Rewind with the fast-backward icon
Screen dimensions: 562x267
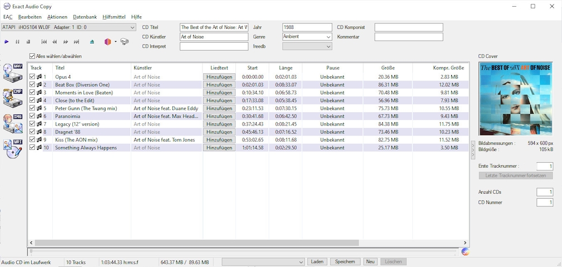pos(55,42)
